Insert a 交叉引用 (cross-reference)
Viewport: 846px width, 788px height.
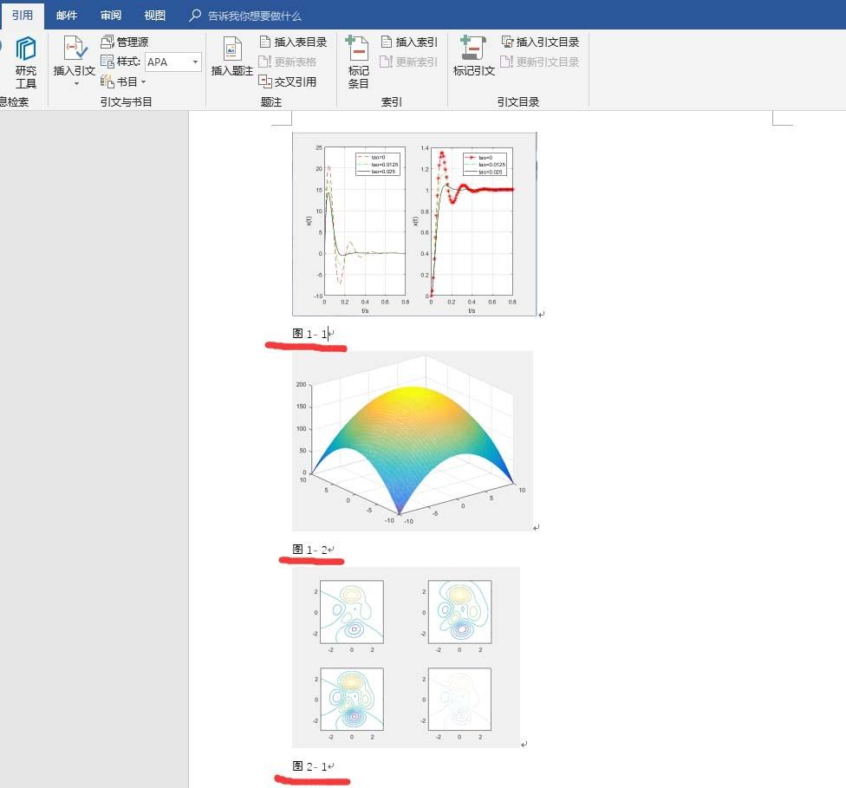[x=295, y=81]
